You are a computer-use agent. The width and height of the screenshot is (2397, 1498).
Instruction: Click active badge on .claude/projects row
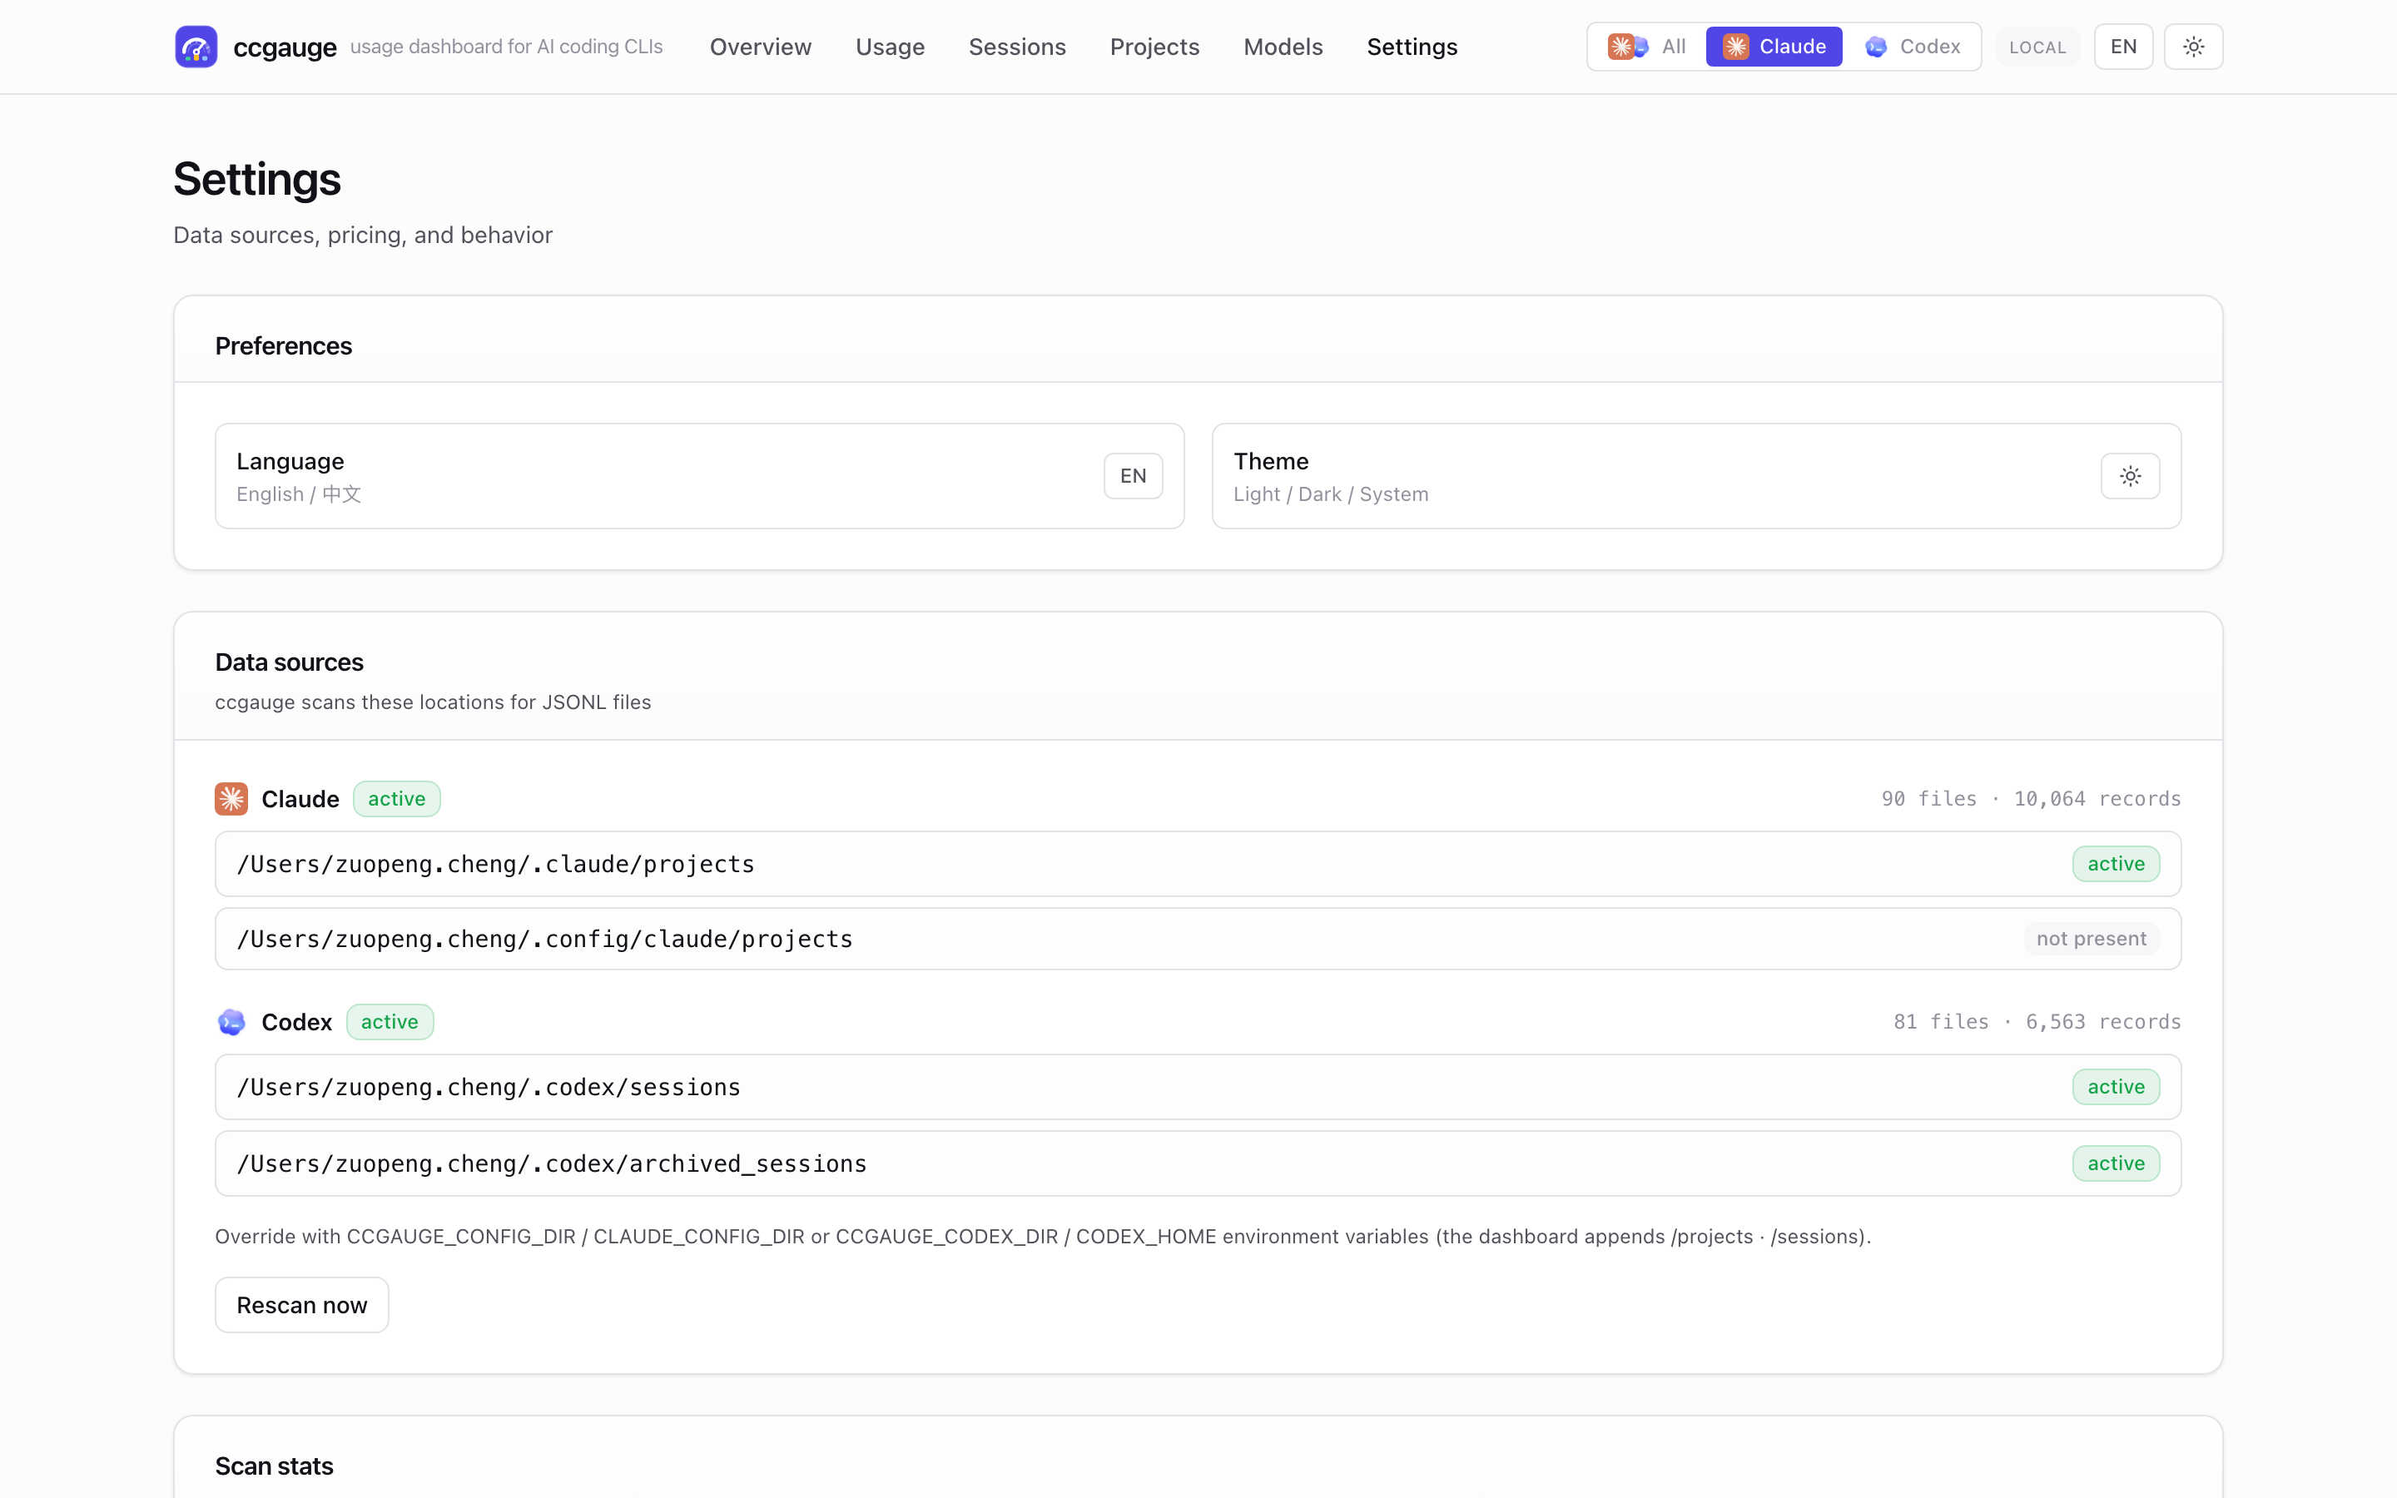pos(2116,864)
